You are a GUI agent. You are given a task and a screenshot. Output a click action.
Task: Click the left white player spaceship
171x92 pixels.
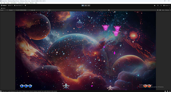[x=66, y=86]
